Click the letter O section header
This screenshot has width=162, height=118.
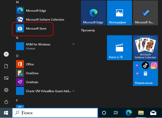(17, 56)
